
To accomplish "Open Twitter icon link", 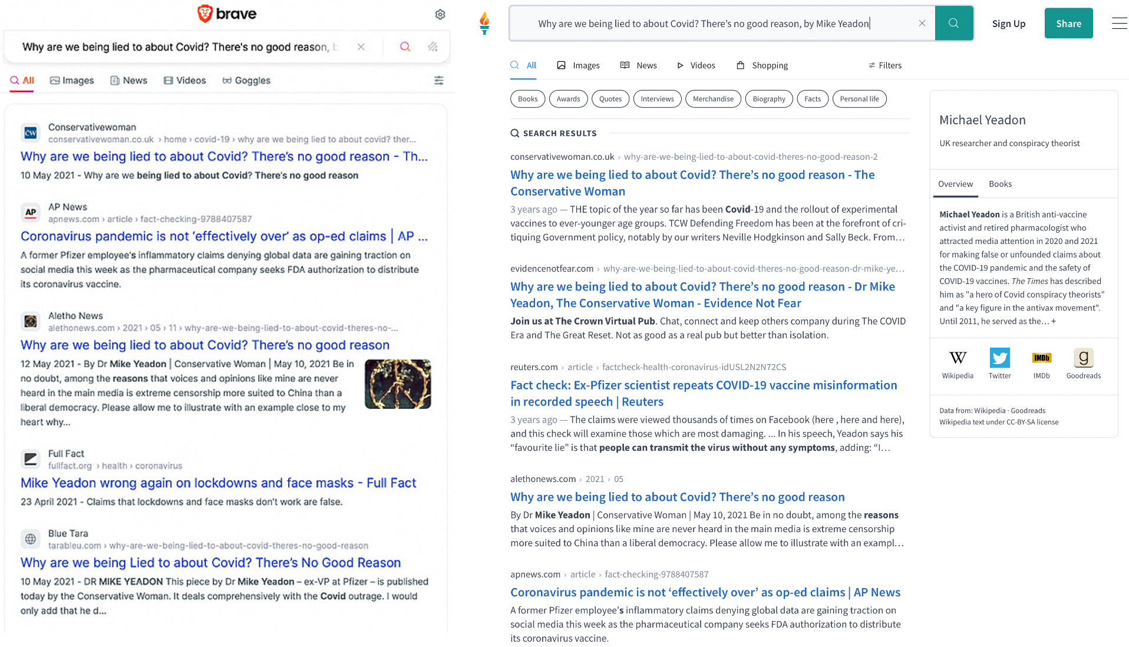I will point(999,364).
